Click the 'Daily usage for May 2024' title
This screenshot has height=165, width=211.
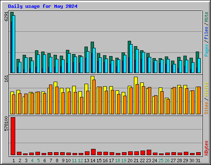(42, 6)
